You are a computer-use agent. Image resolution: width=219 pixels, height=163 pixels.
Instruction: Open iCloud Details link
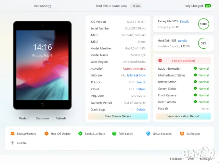click(x=141, y=89)
